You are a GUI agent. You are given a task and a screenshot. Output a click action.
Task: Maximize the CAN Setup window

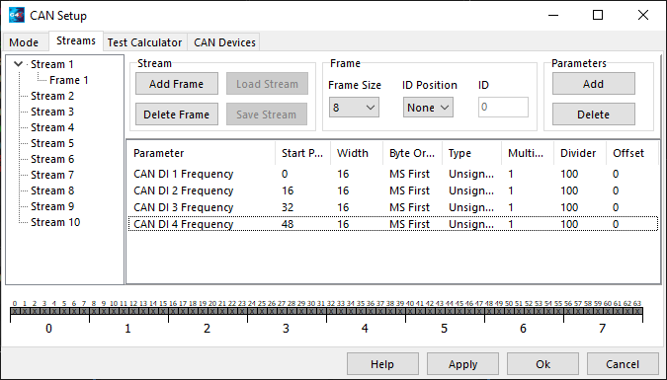(598, 16)
